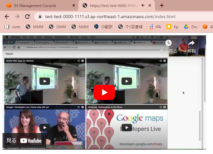Click the Google+ Developers Live video thumbnail
The height and width of the screenshot is (154, 213).
pyautogui.click(x=45, y=127)
